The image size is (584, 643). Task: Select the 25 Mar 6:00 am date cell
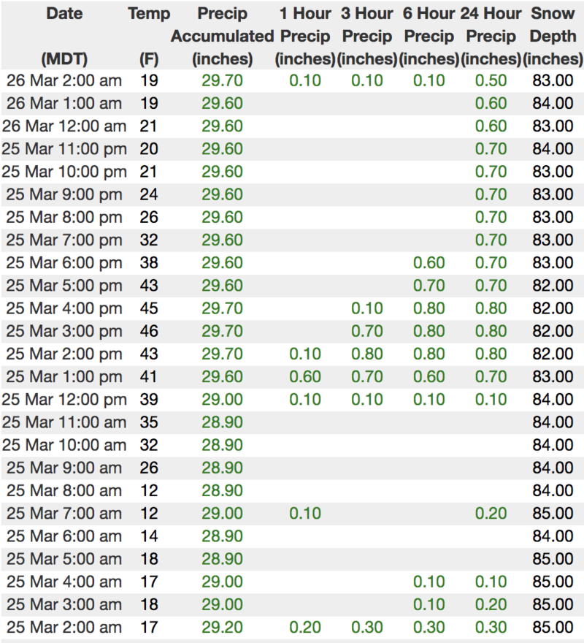coord(64,536)
